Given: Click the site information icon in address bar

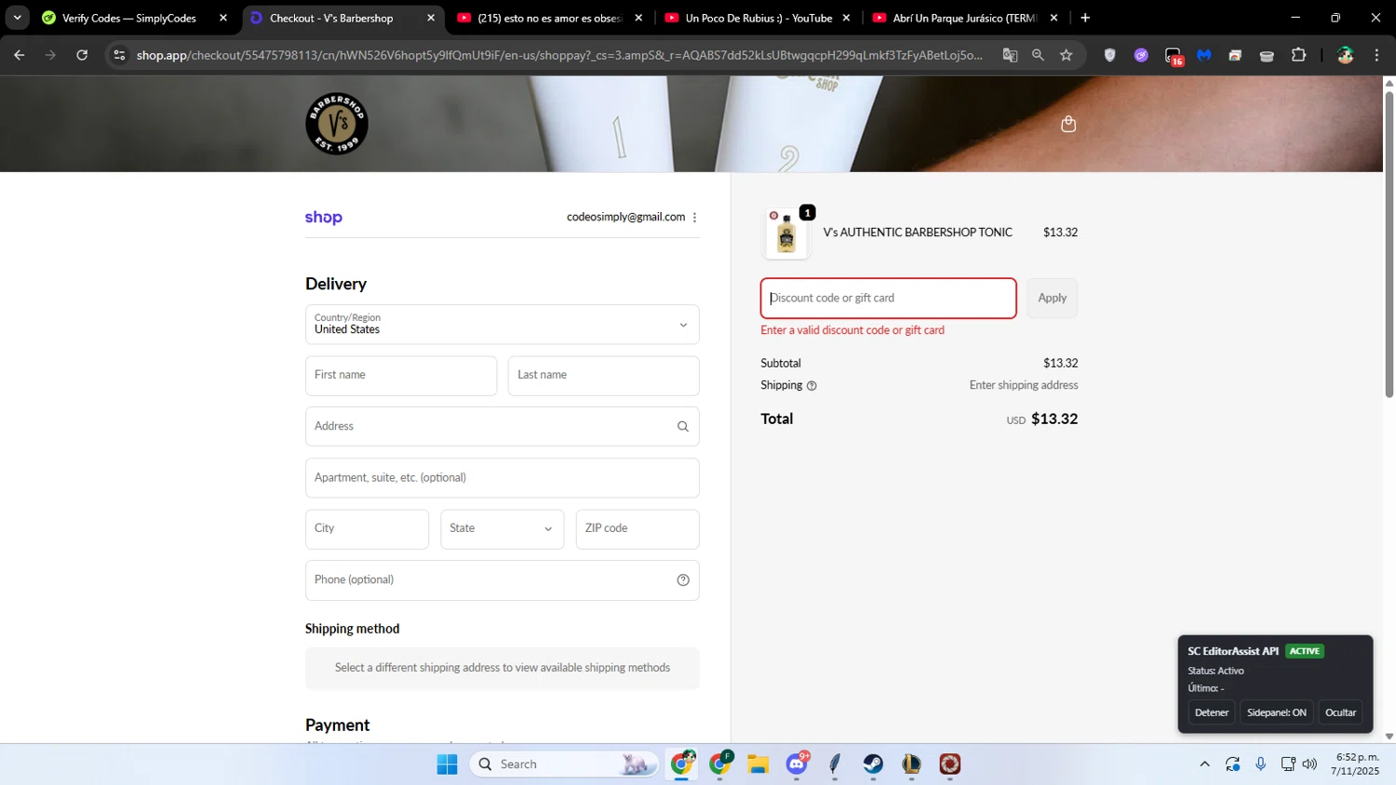Looking at the screenshot, I should 119,55.
